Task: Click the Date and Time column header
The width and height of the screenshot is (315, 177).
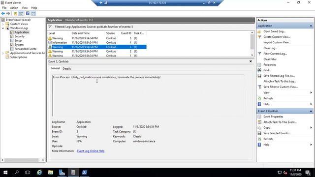Action: coord(88,33)
